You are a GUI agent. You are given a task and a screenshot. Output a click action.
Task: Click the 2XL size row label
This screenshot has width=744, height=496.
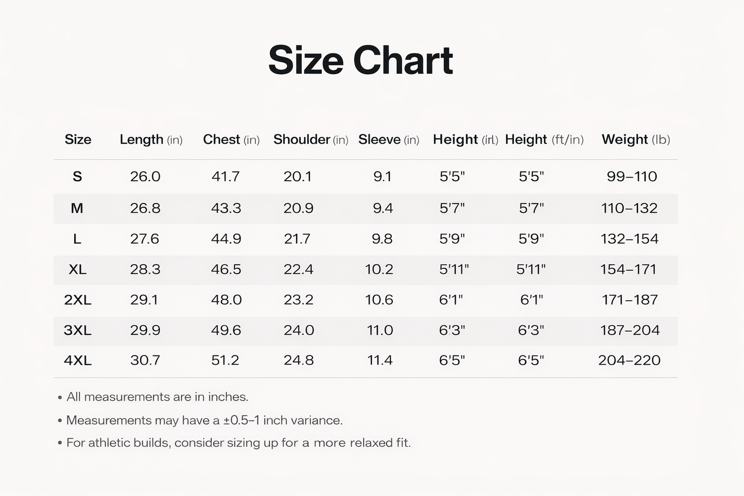click(x=78, y=300)
